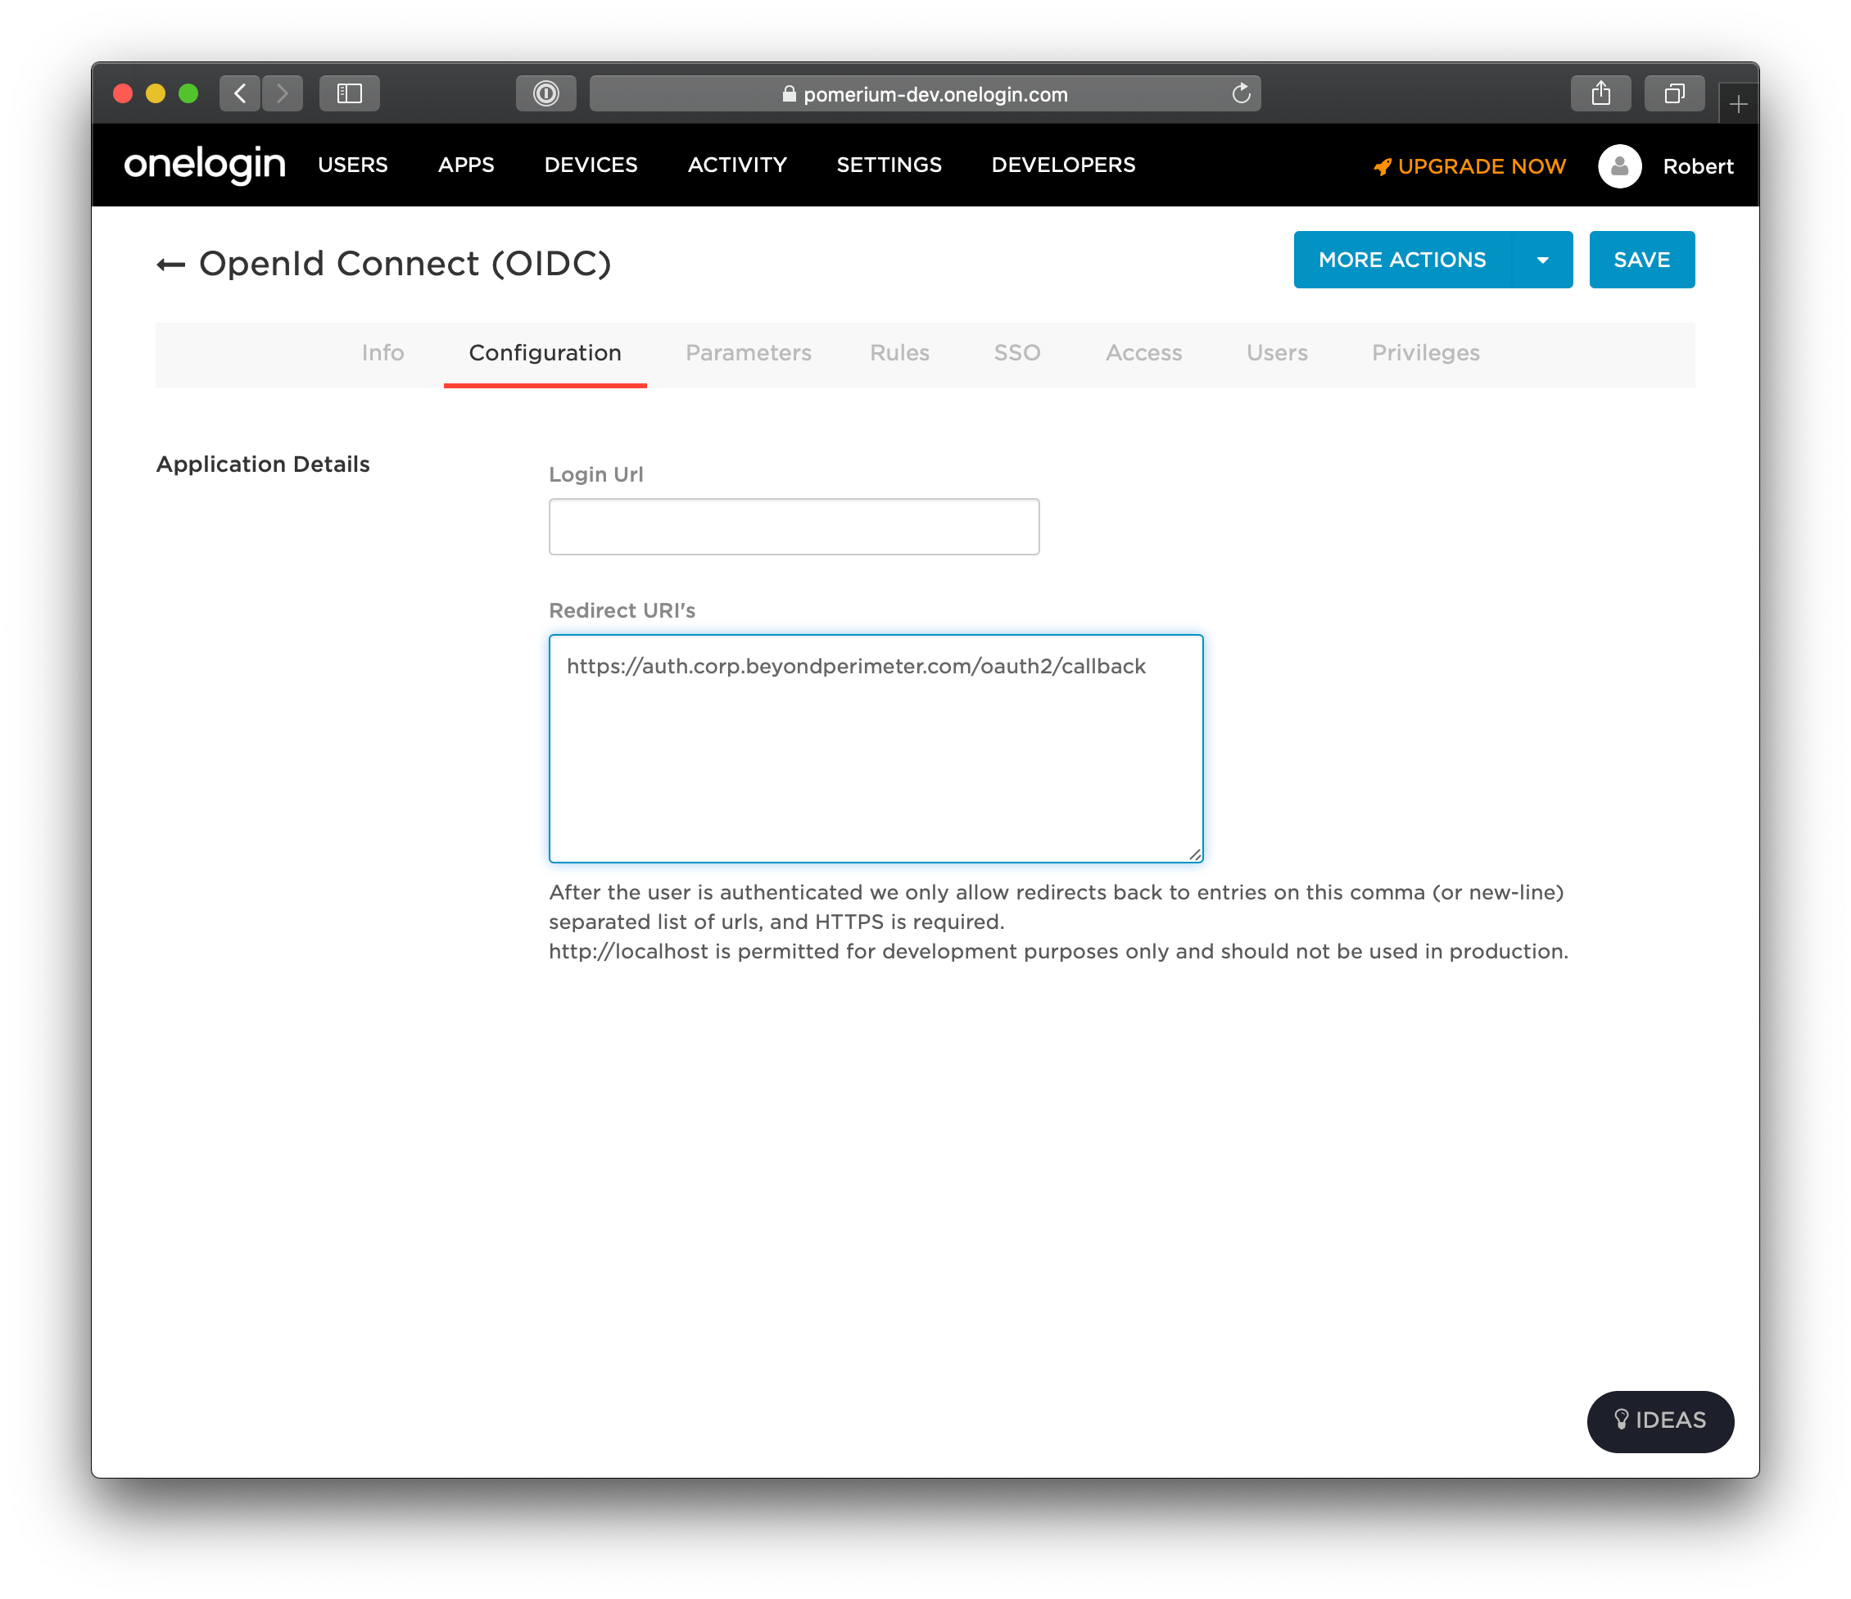Select the Configuration tab

pyautogui.click(x=545, y=353)
